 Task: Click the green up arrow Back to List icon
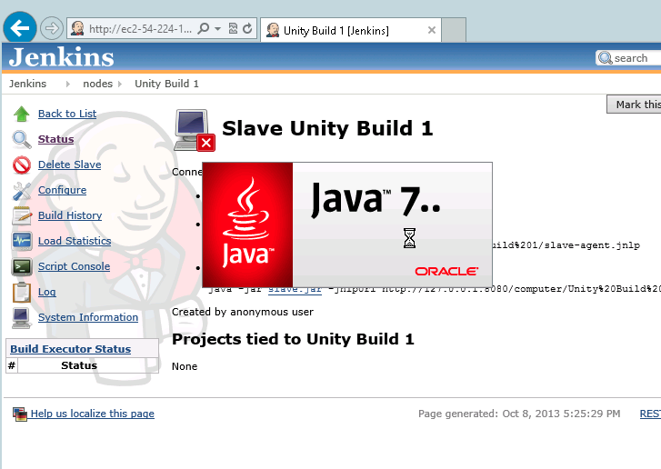(x=21, y=114)
